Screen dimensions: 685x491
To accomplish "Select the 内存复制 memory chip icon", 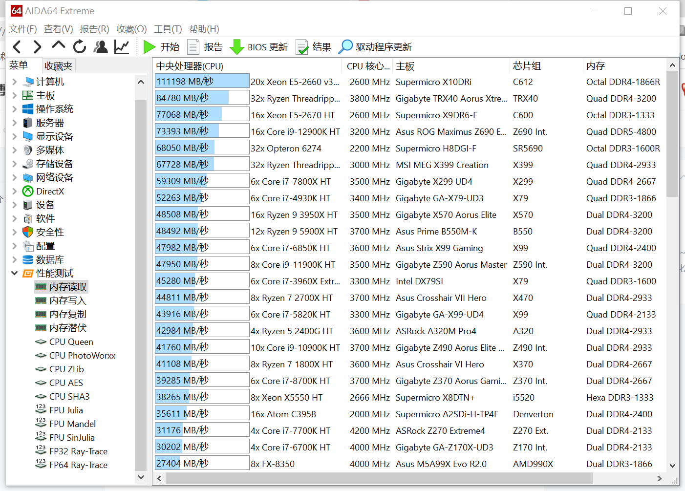I will point(41,314).
